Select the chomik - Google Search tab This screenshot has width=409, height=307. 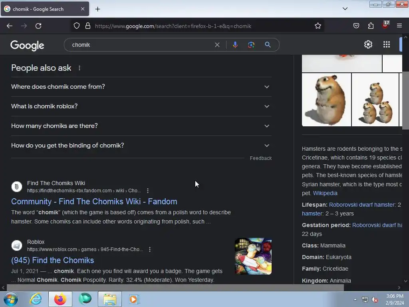pos(45,9)
